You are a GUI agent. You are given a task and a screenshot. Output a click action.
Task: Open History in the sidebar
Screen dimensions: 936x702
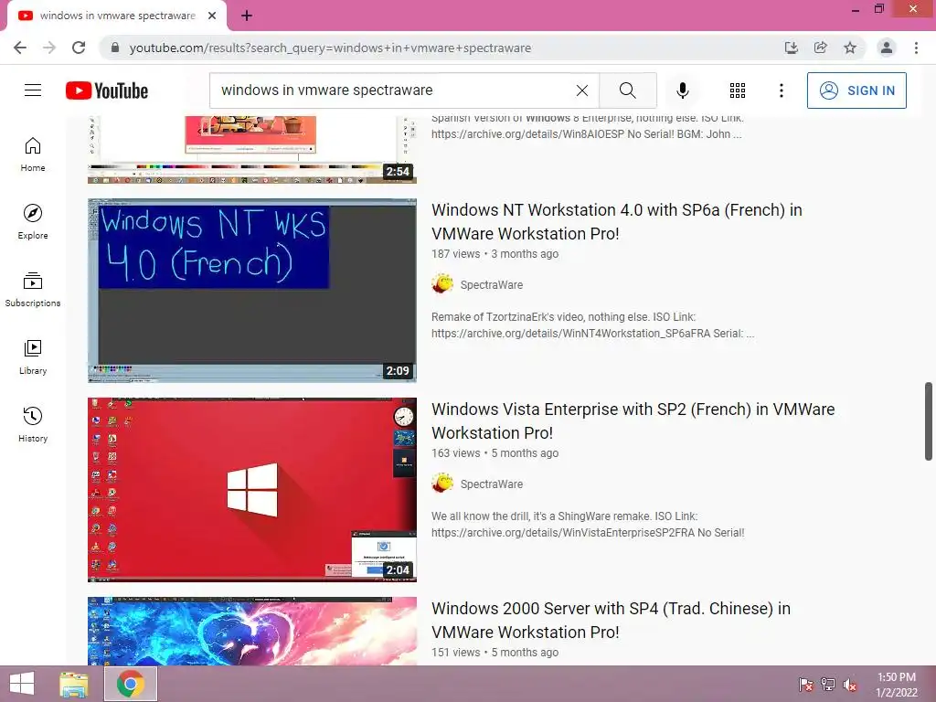(33, 424)
